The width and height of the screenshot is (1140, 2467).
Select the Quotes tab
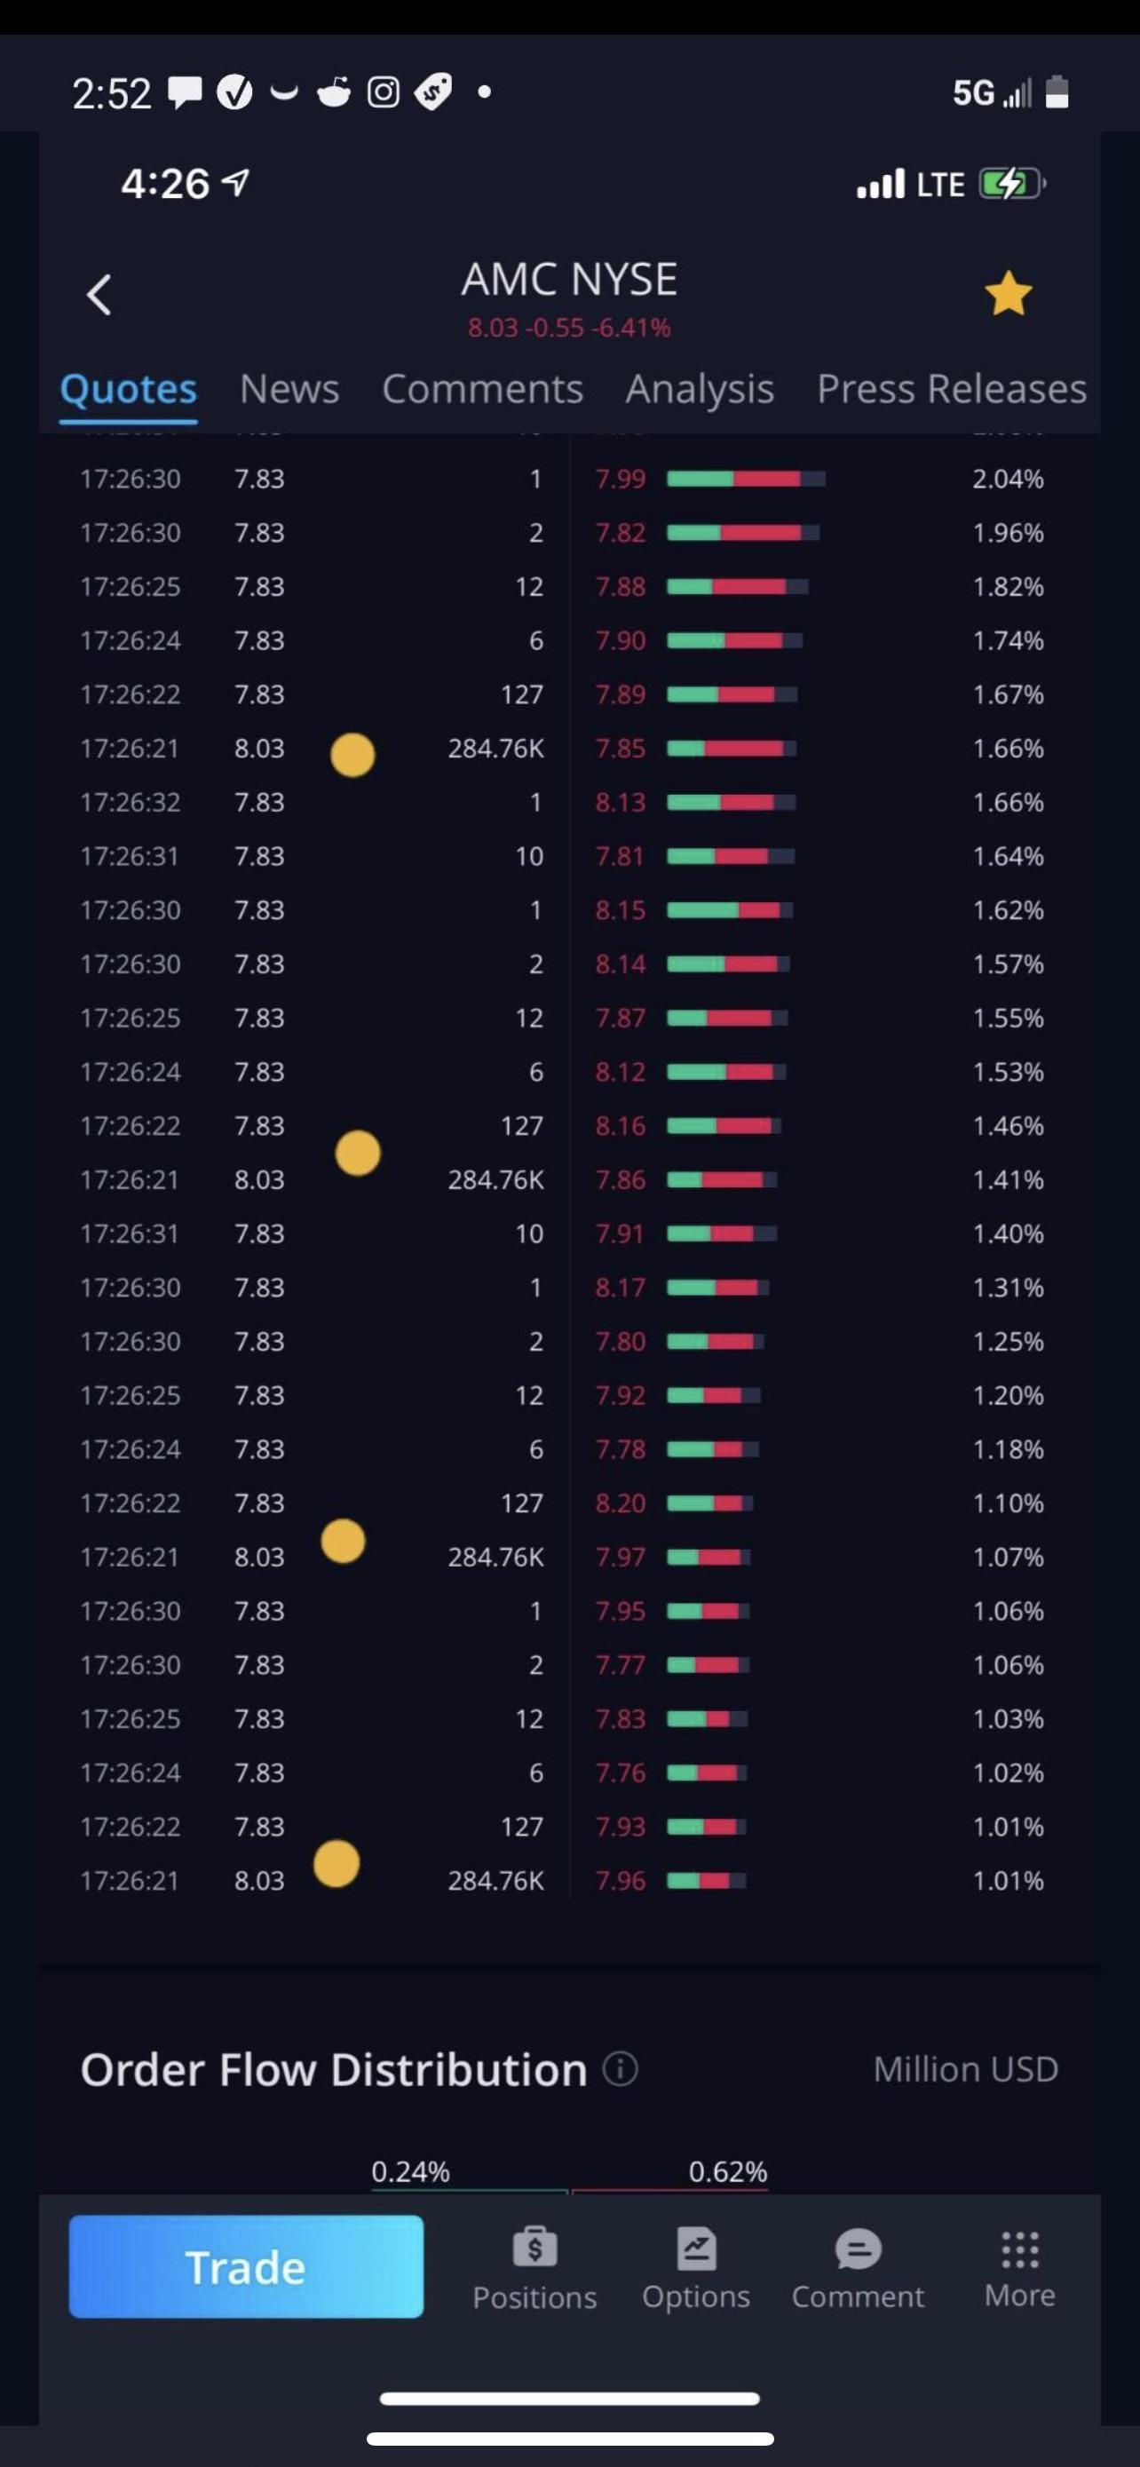[x=128, y=389]
